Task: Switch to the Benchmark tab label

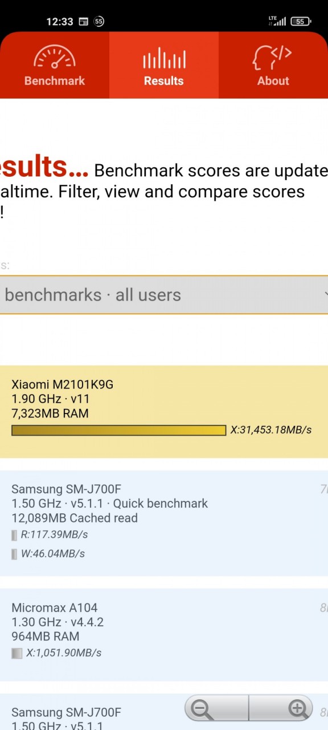Action: [x=54, y=81]
